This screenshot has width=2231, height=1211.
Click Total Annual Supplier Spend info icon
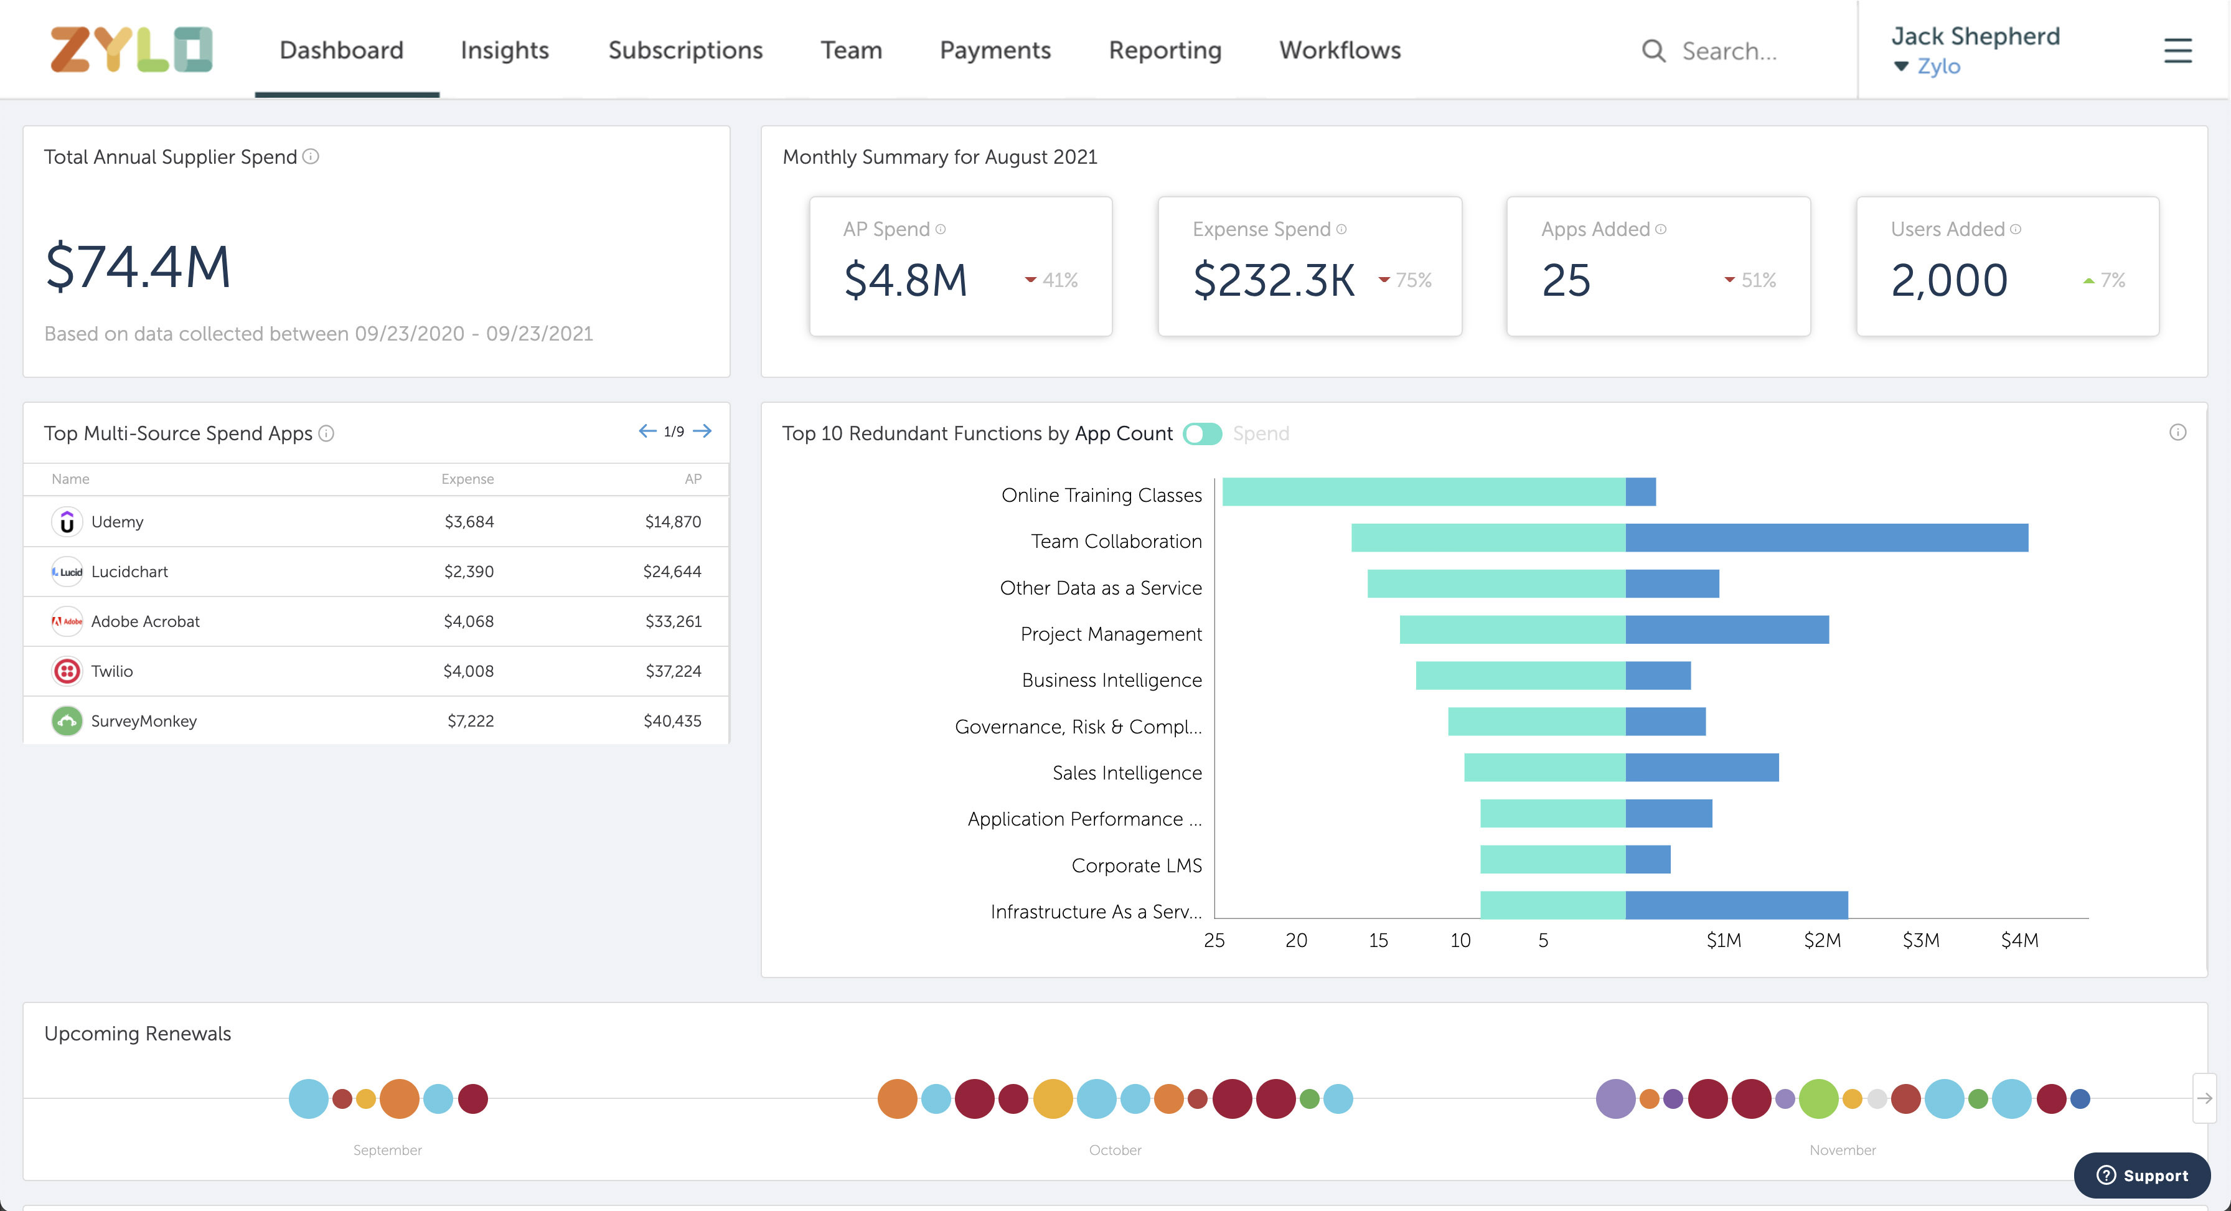[311, 157]
